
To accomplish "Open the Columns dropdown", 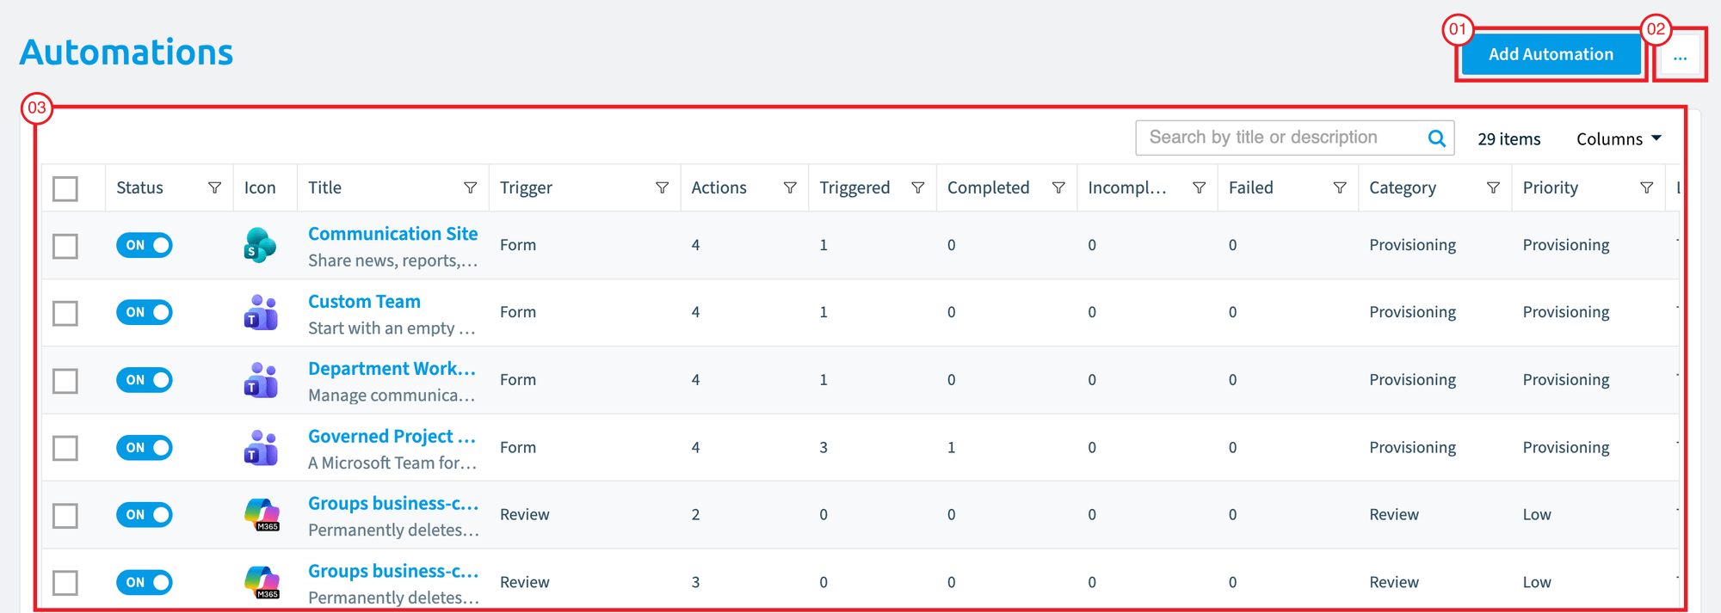I will (1619, 138).
